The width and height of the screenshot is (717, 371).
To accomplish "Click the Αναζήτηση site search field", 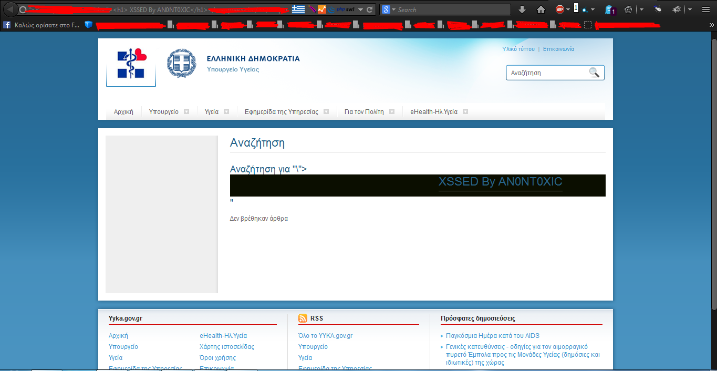I will [x=546, y=73].
